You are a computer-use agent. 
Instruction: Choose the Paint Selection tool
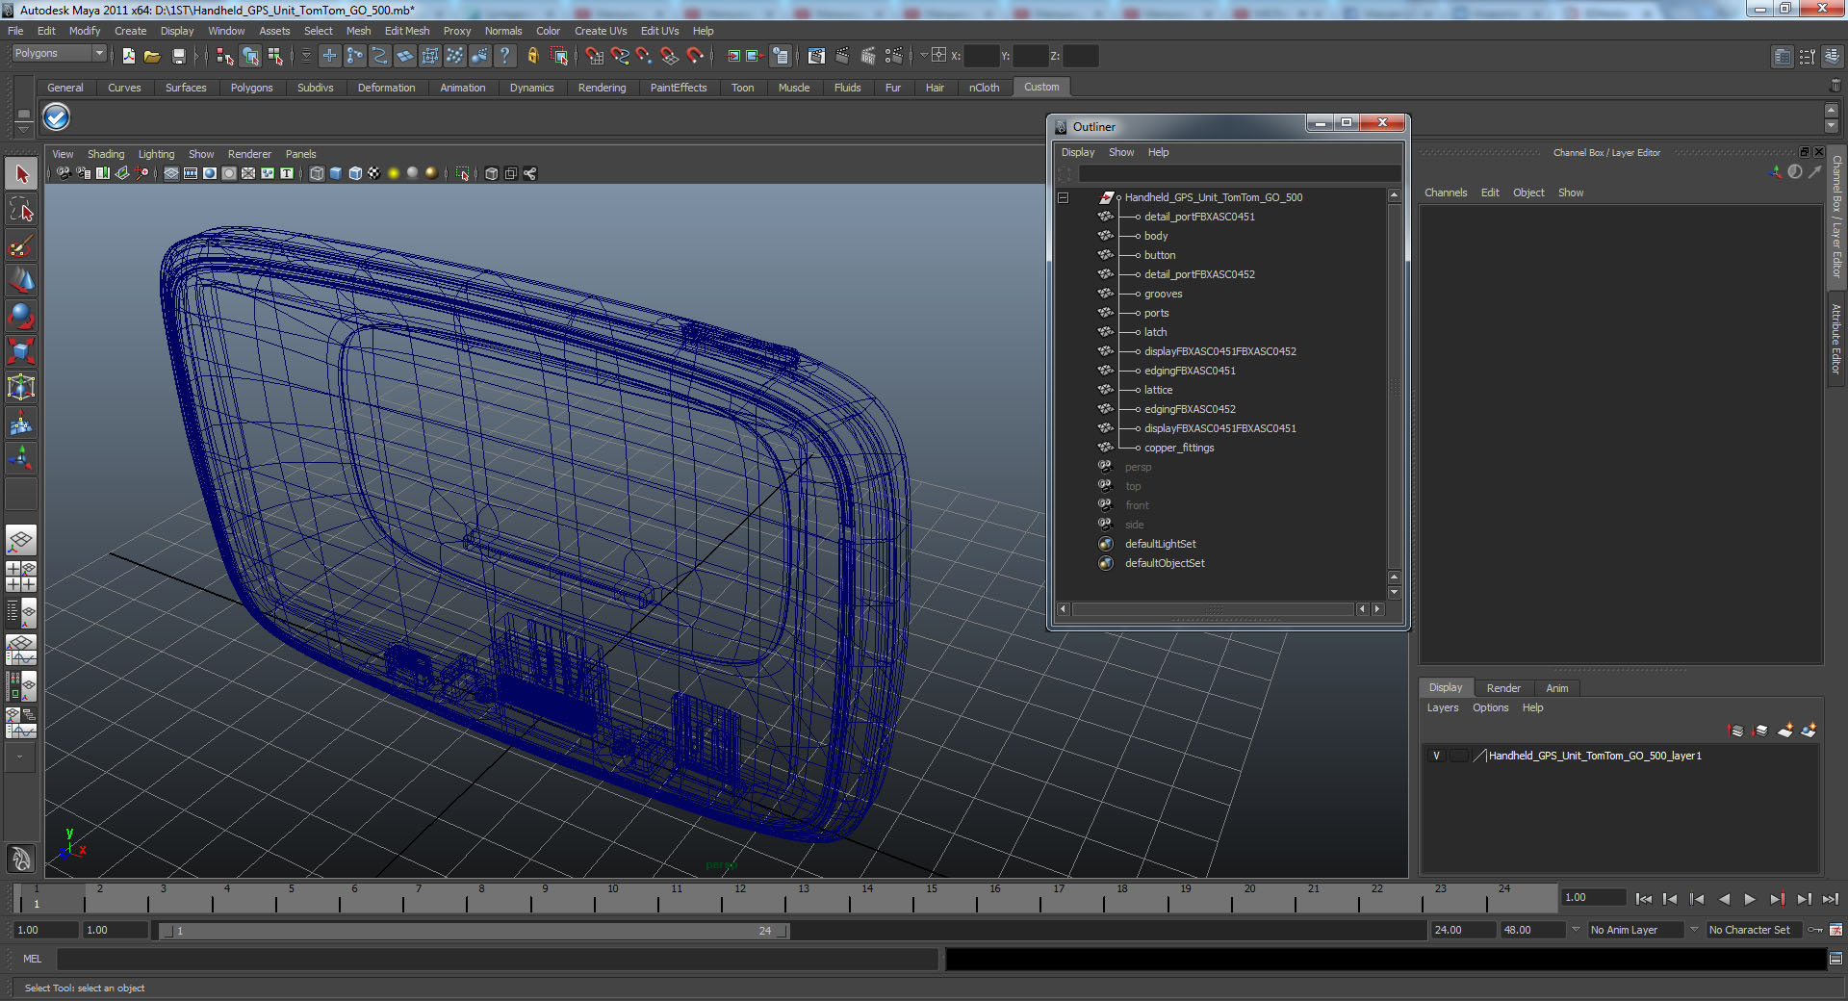[21, 245]
